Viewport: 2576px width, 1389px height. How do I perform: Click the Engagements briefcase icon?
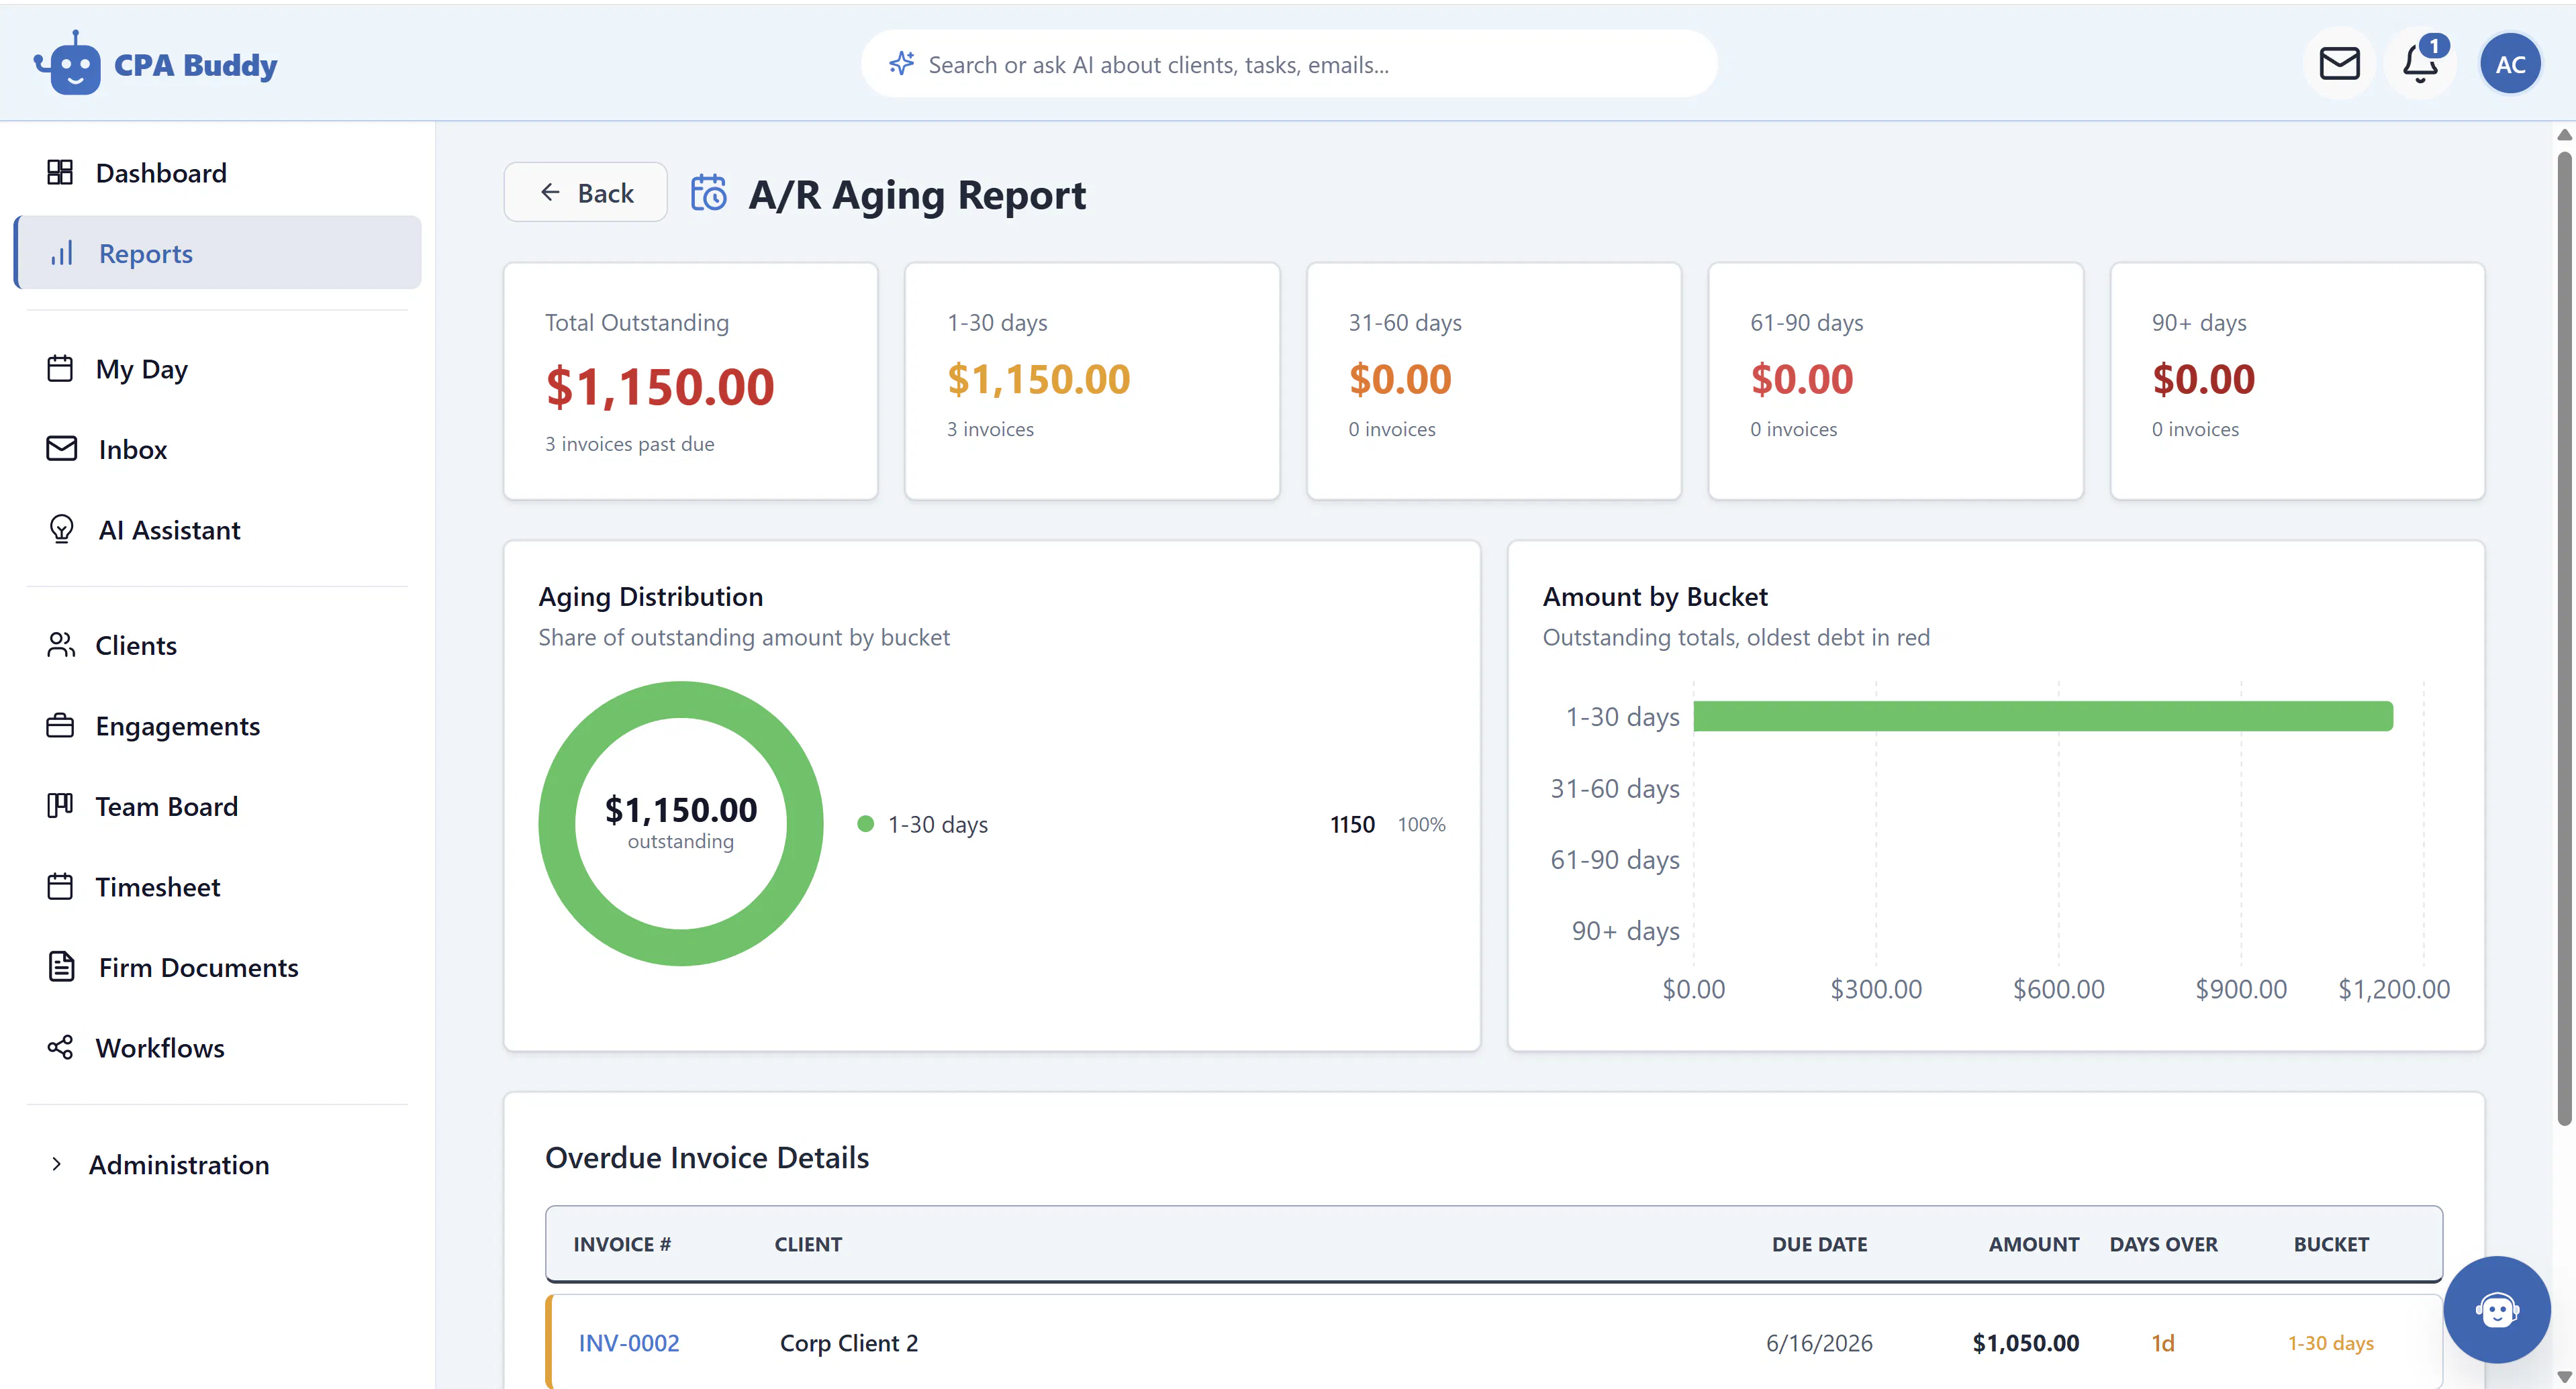tap(60, 727)
